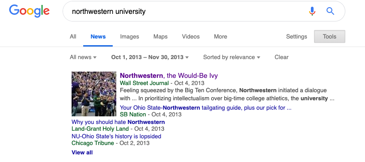
Task: Click View all related stories
Action: coord(82,153)
